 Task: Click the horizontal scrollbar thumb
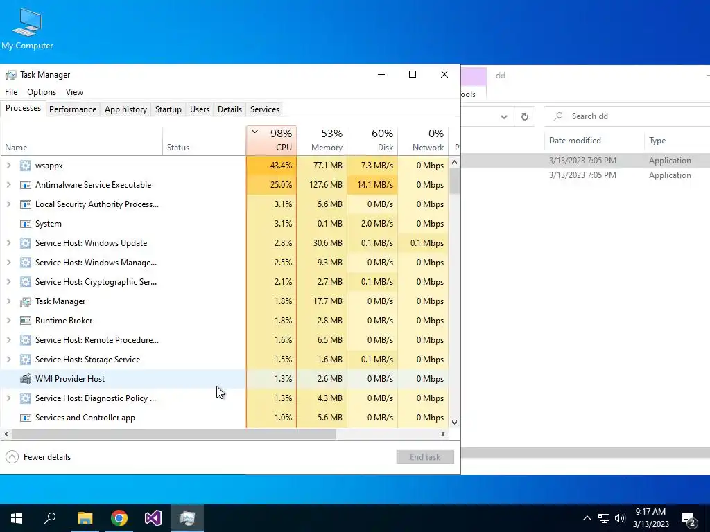coord(174,434)
